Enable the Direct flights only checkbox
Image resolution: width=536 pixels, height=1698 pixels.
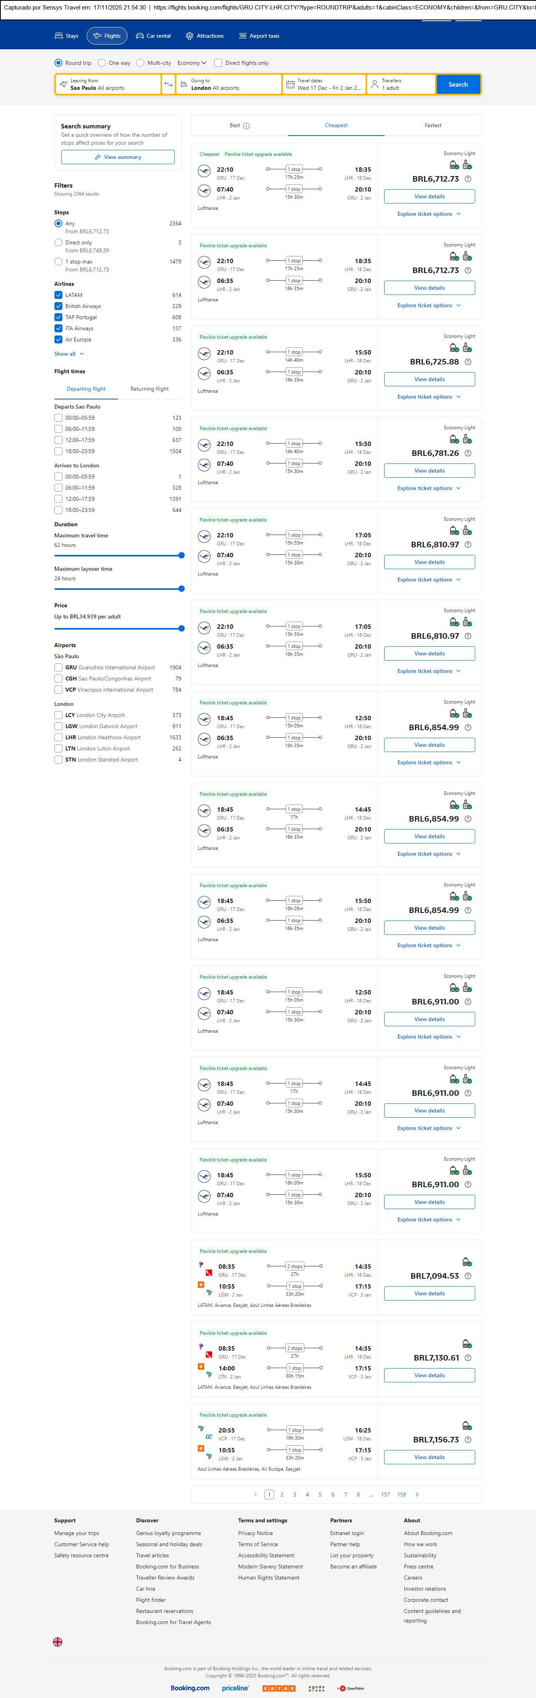tap(218, 63)
